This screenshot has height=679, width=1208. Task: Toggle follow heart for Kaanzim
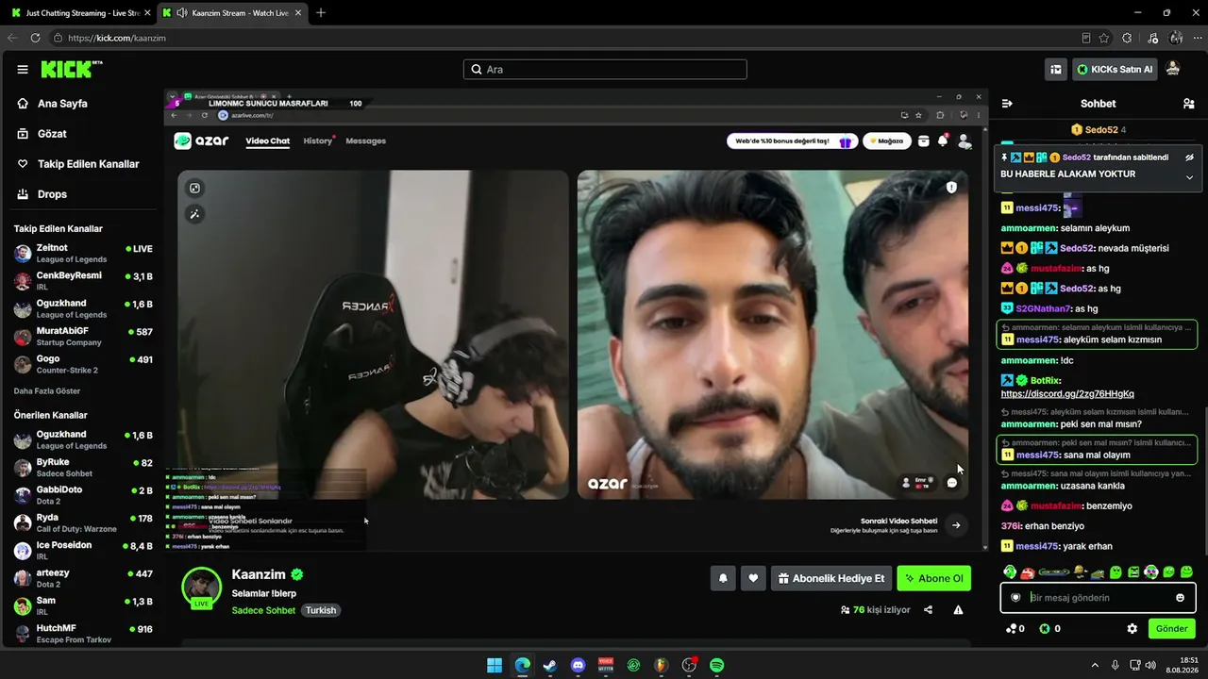click(x=753, y=578)
